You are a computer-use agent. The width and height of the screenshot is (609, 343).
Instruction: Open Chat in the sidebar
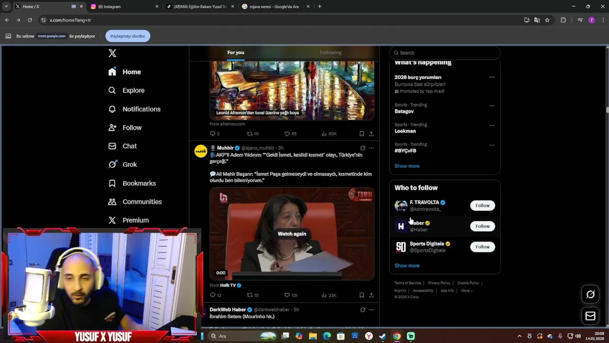point(122,146)
